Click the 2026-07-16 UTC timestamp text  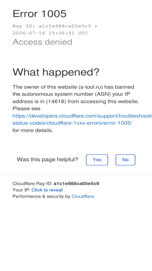(x=50, y=33)
